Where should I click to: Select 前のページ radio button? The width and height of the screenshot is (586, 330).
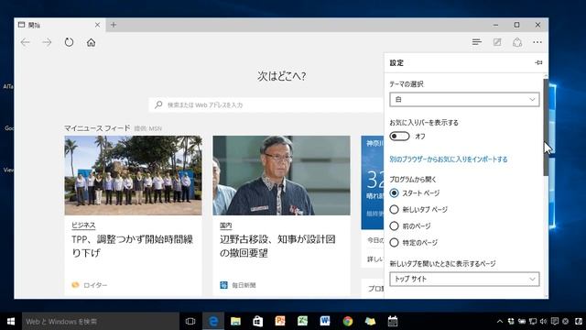(x=394, y=226)
